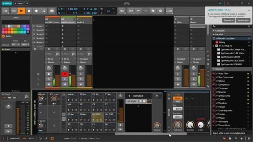Arm the LANDR Chrom track for recording

click(x=49, y=74)
